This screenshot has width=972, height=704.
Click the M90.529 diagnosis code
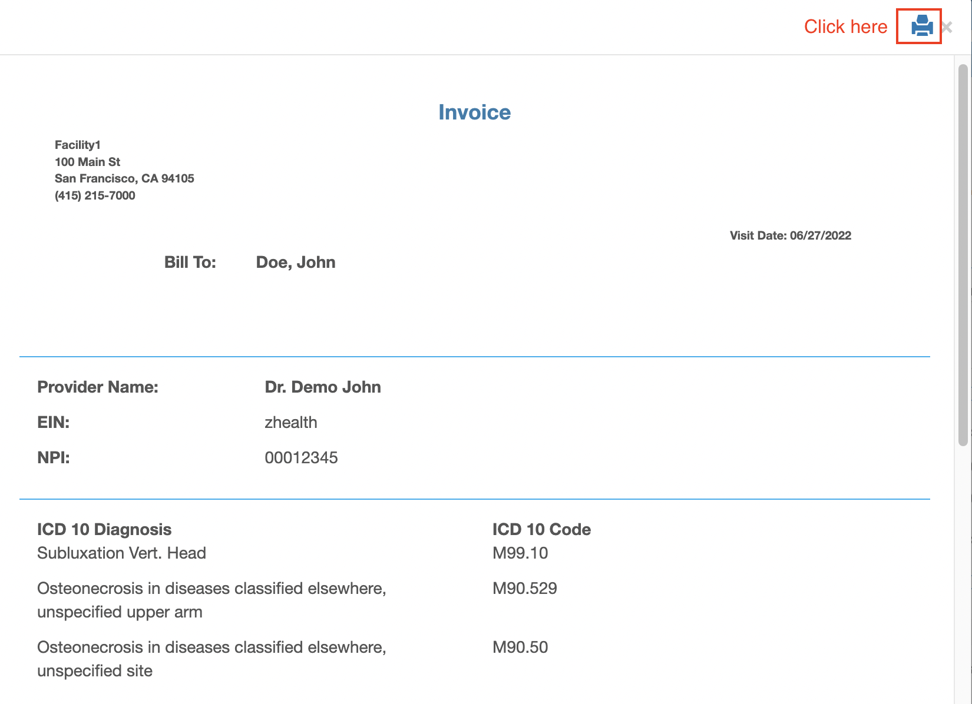(x=524, y=588)
